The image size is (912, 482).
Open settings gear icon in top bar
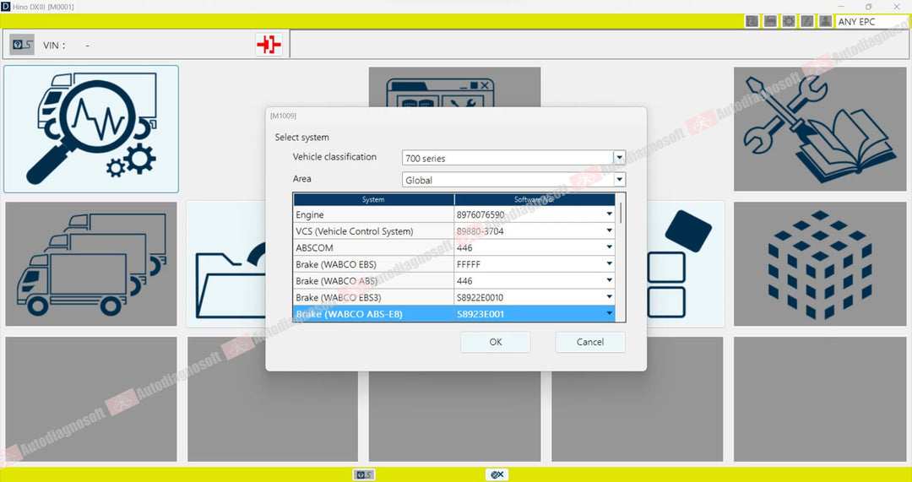[789, 21]
